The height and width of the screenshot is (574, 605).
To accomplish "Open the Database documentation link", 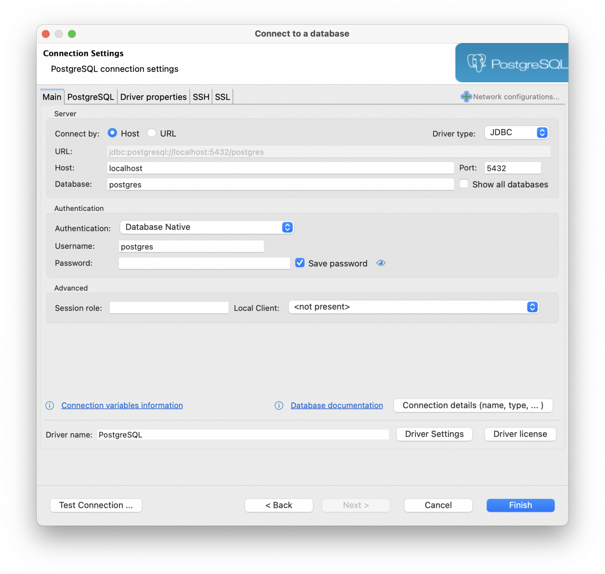I will (336, 406).
